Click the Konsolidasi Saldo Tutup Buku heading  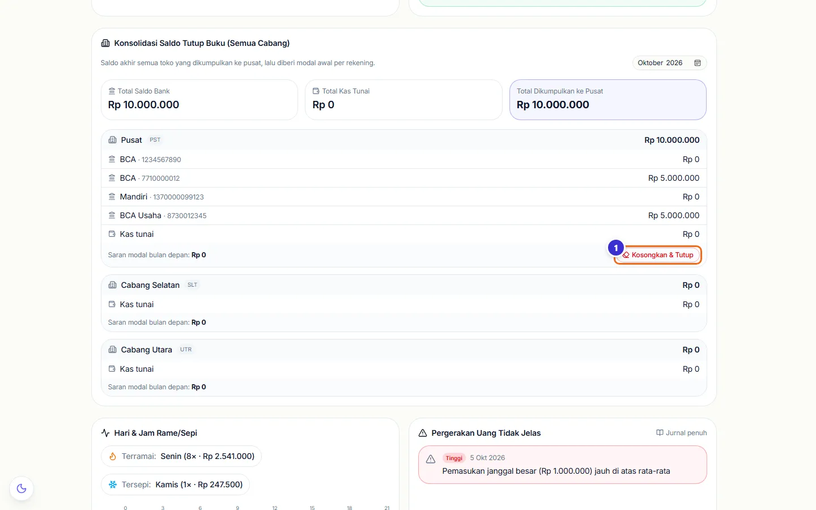coord(202,43)
